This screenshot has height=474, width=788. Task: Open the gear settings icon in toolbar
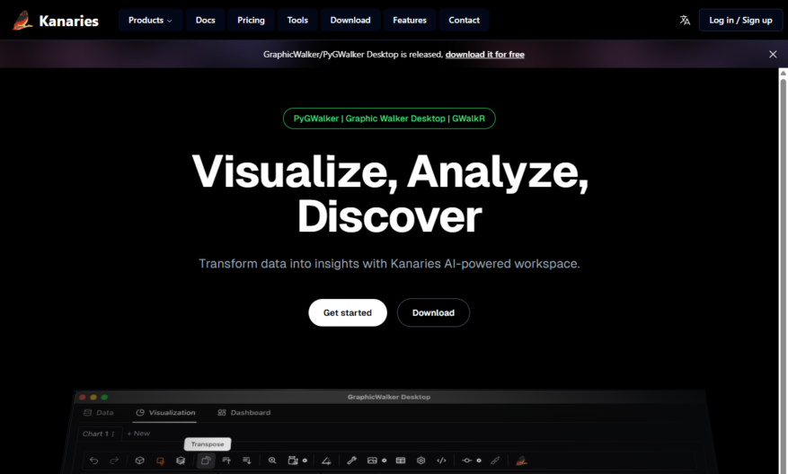point(421,461)
